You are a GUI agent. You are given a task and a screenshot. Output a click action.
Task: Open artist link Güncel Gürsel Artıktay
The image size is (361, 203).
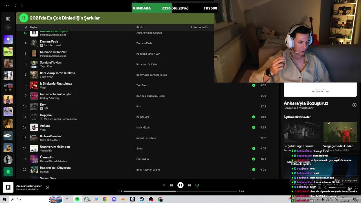[54, 161]
